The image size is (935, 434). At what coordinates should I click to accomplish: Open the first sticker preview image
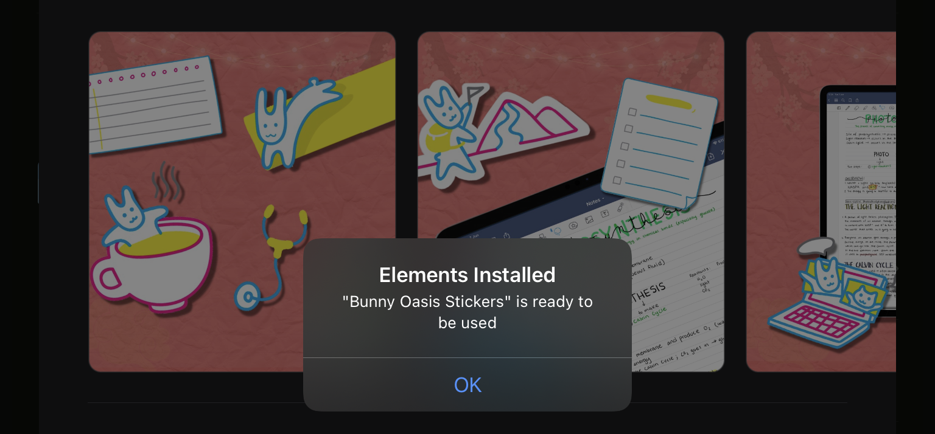click(x=242, y=202)
